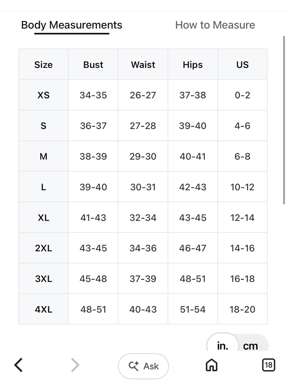Viewport: 287px width, 383px height.
Task: Select inches unit option
Action: [223, 346]
